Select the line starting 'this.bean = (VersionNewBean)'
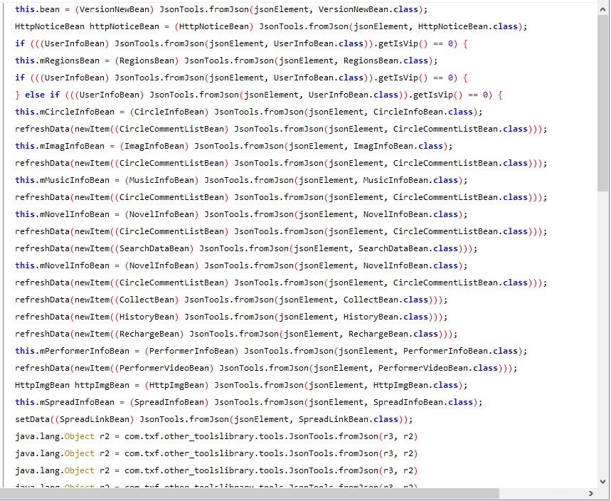The height and width of the screenshot is (501, 611). coord(221,9)
